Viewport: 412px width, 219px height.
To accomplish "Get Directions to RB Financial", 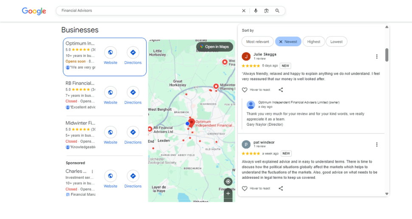I will 133,92.
